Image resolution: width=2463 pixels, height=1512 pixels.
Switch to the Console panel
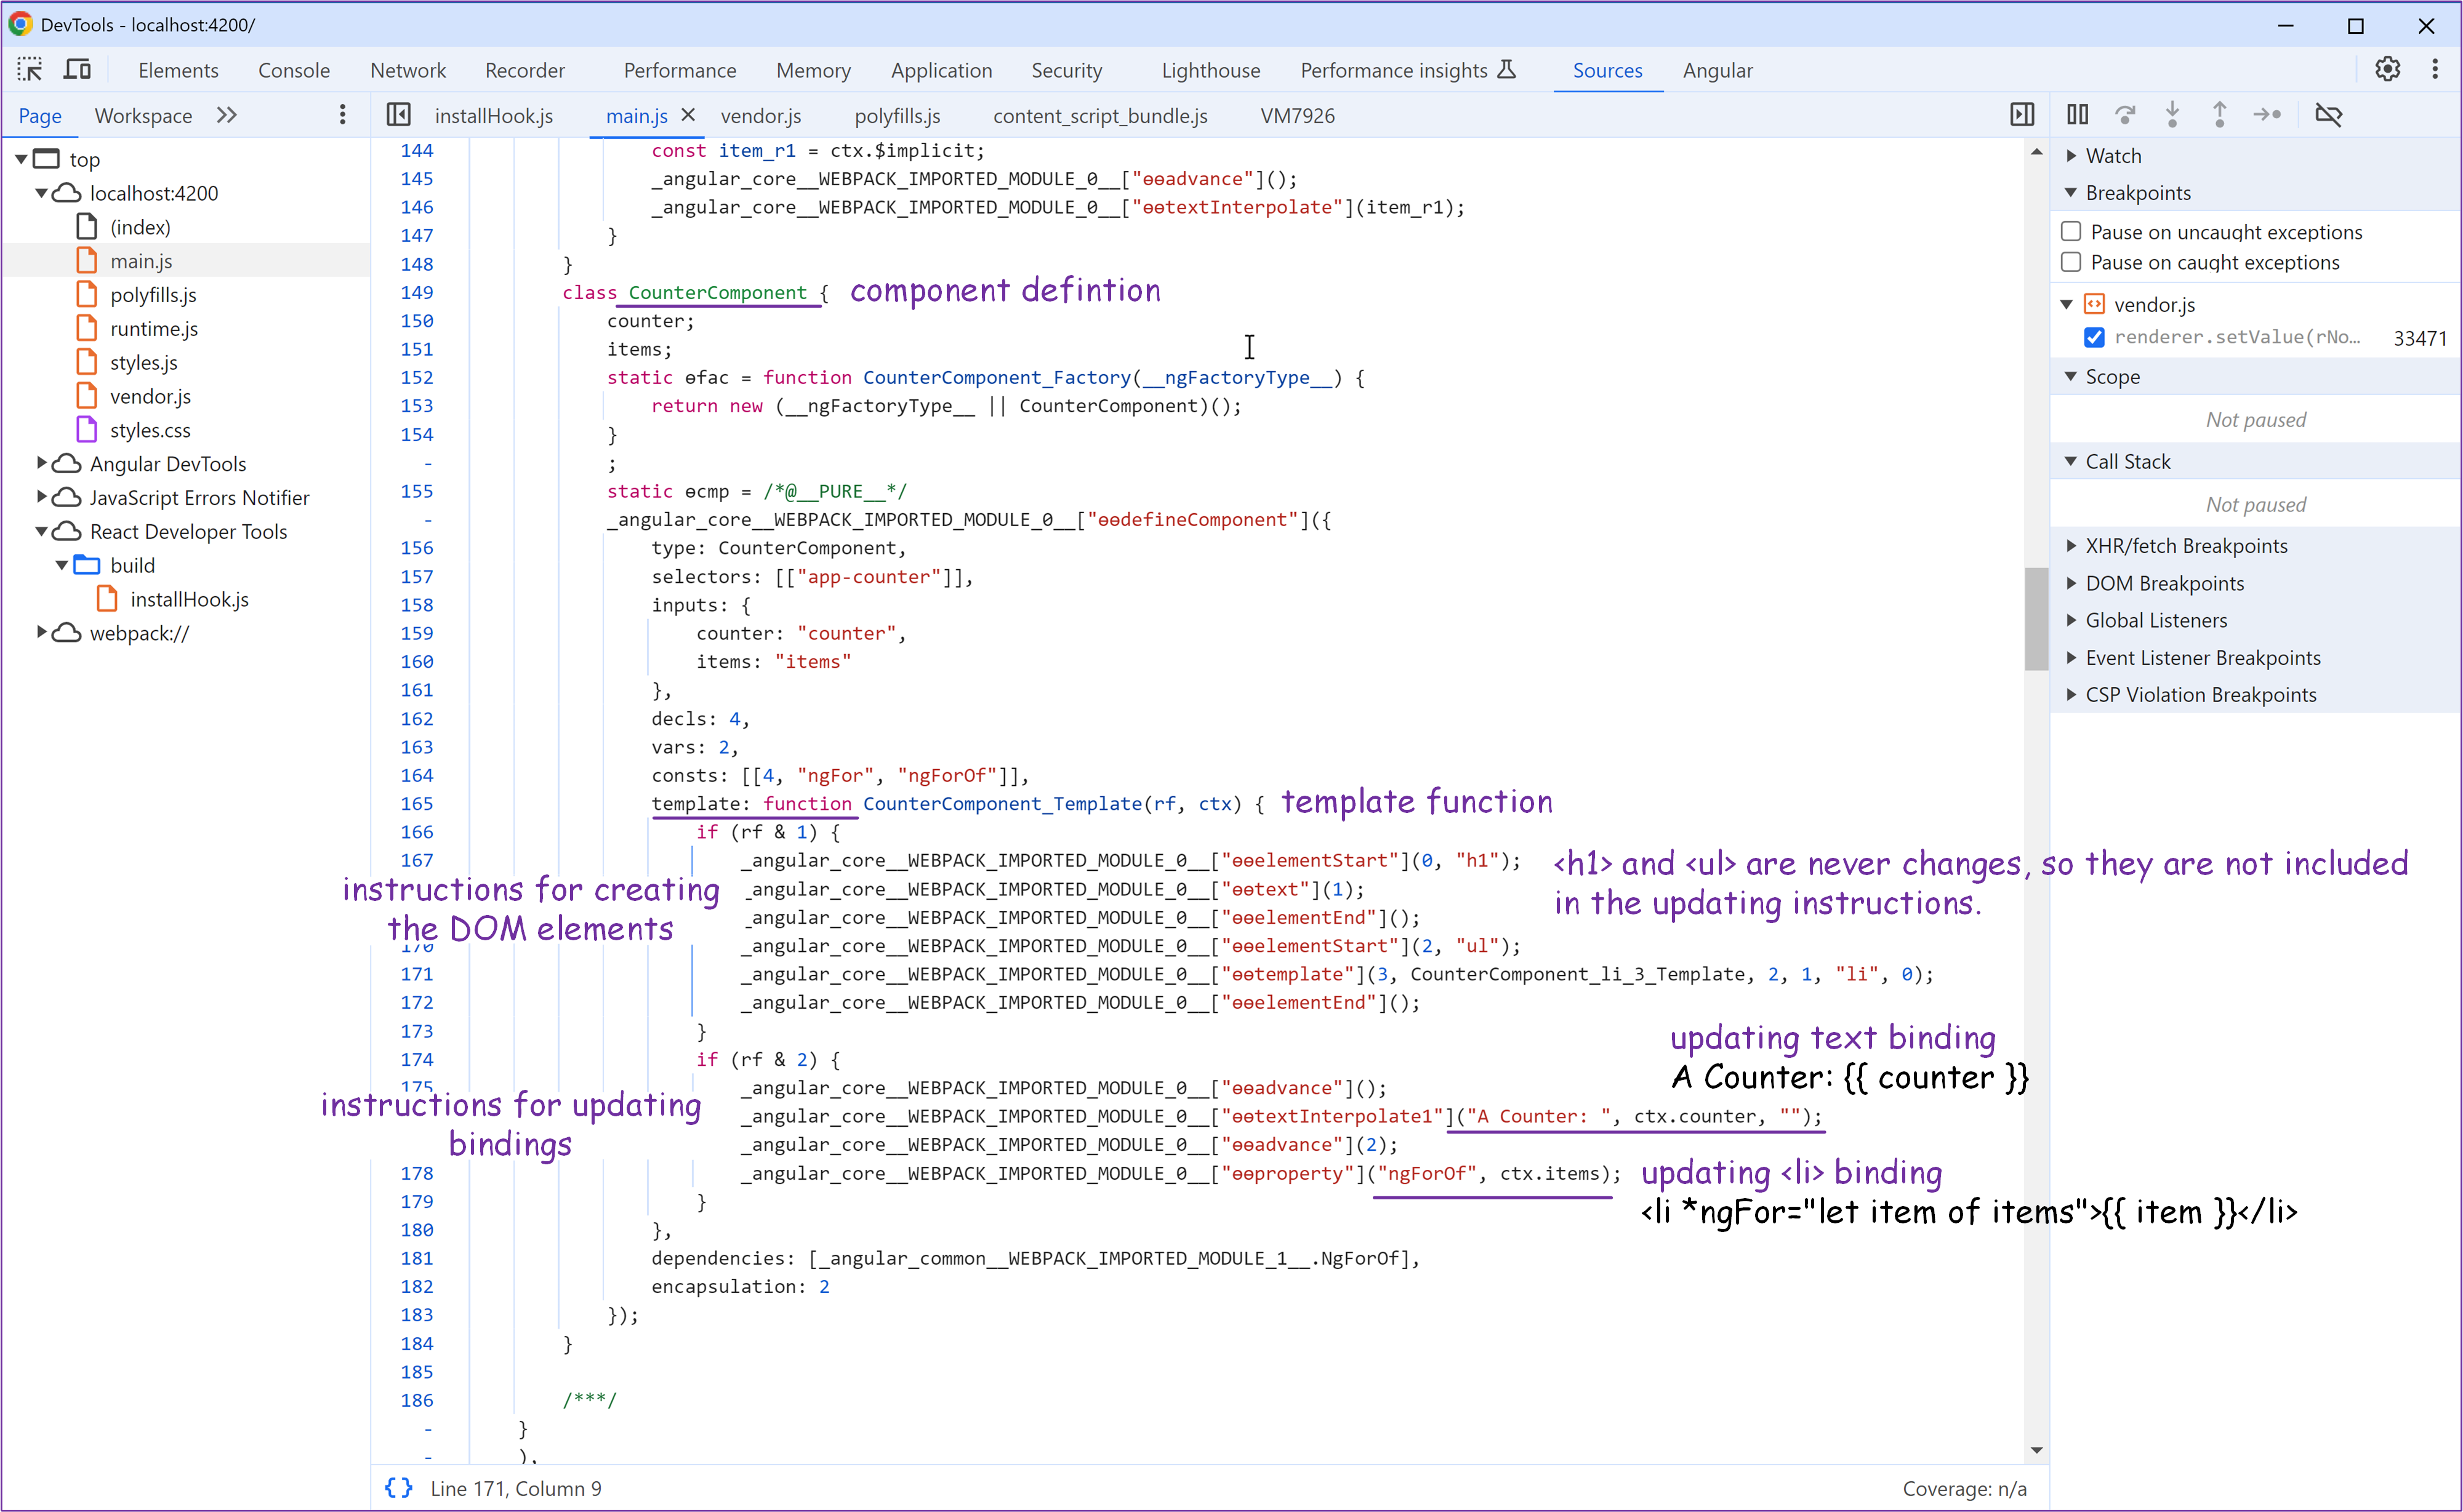click(294, 70)
